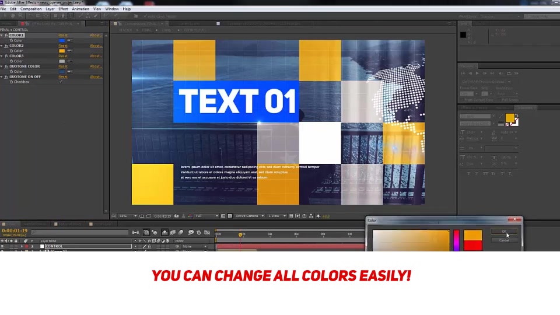
Task: Click the COLOR2 orange color swatch
Action: (x=62, y=51)
